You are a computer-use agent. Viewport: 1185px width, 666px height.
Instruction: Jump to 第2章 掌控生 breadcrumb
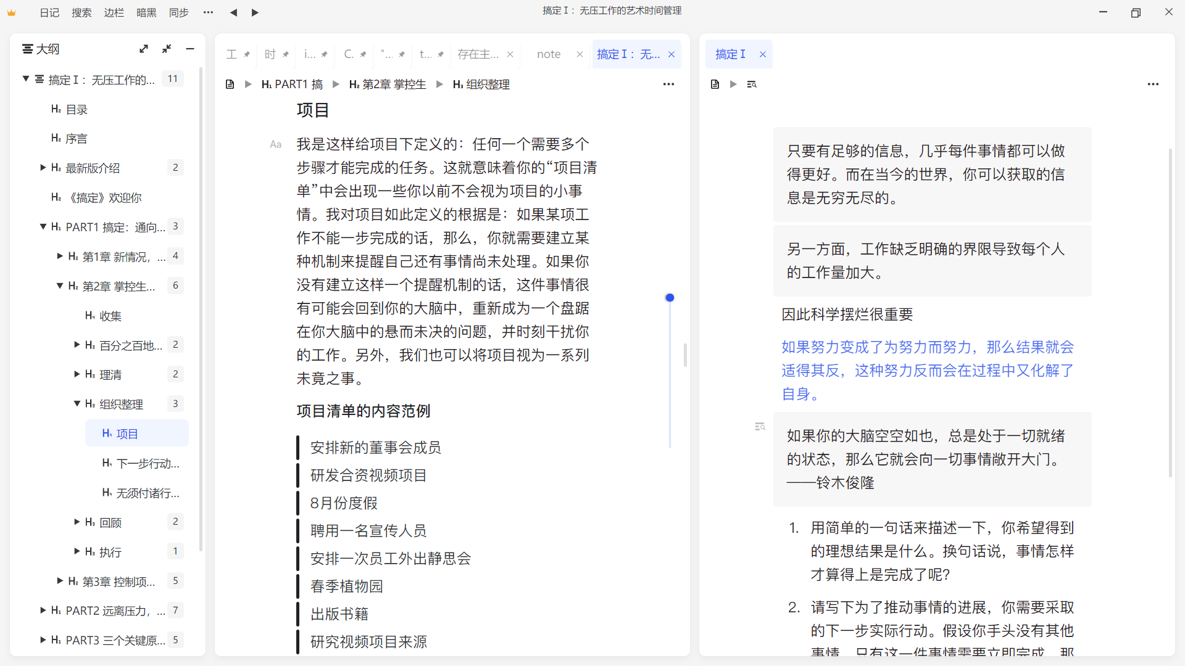tap(388, 84)
